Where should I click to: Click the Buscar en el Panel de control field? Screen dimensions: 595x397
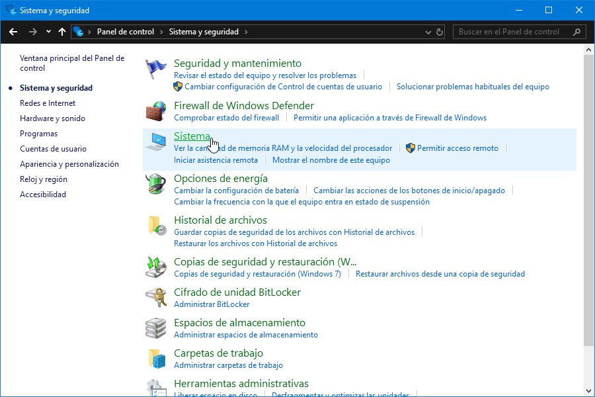click(519, 32)
